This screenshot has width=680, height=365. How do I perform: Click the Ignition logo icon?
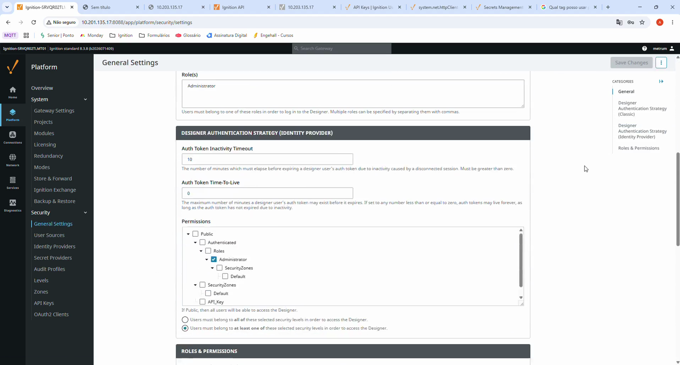[x=13, y=67]
